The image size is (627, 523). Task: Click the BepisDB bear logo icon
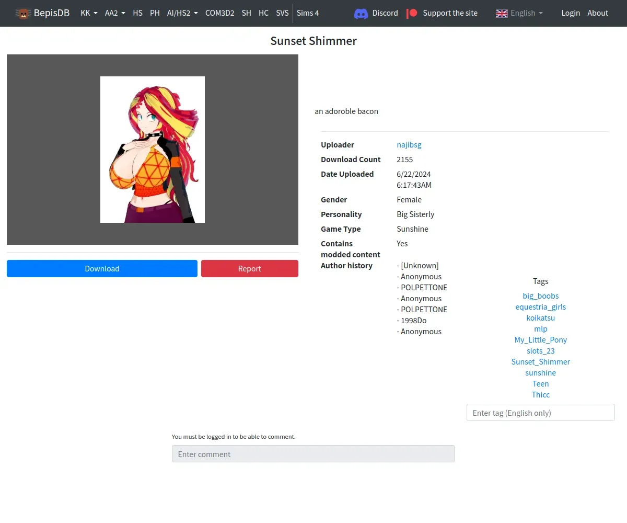click(23, 13)
